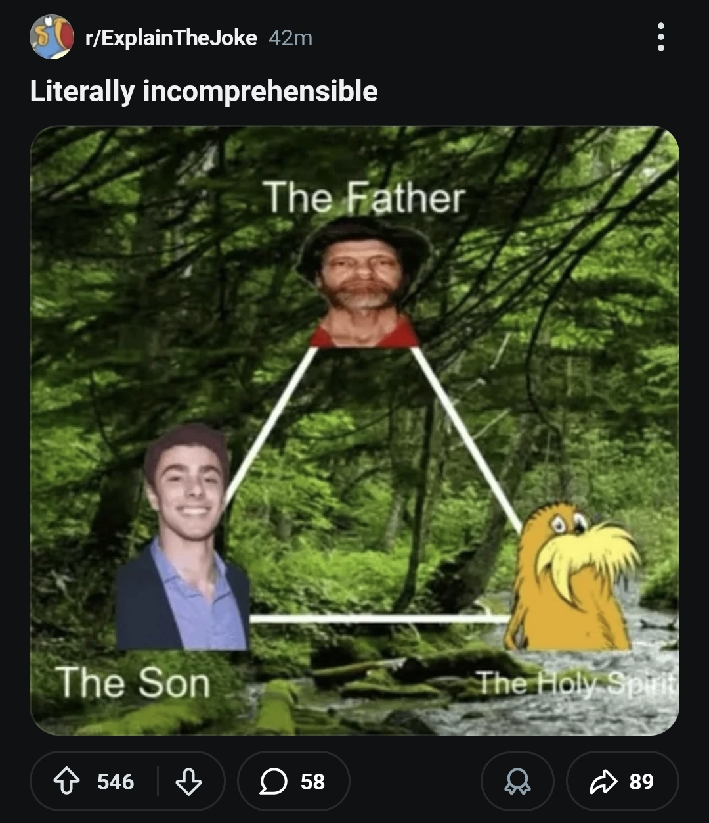Downvote the post with the down arrow
The image size is (709, 823).
tap(188, 782)
